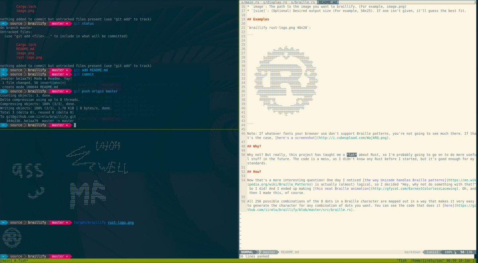Click the 'git status' command in terminal
The width and height of the screenshot is (478, 263).
[84, 24]
